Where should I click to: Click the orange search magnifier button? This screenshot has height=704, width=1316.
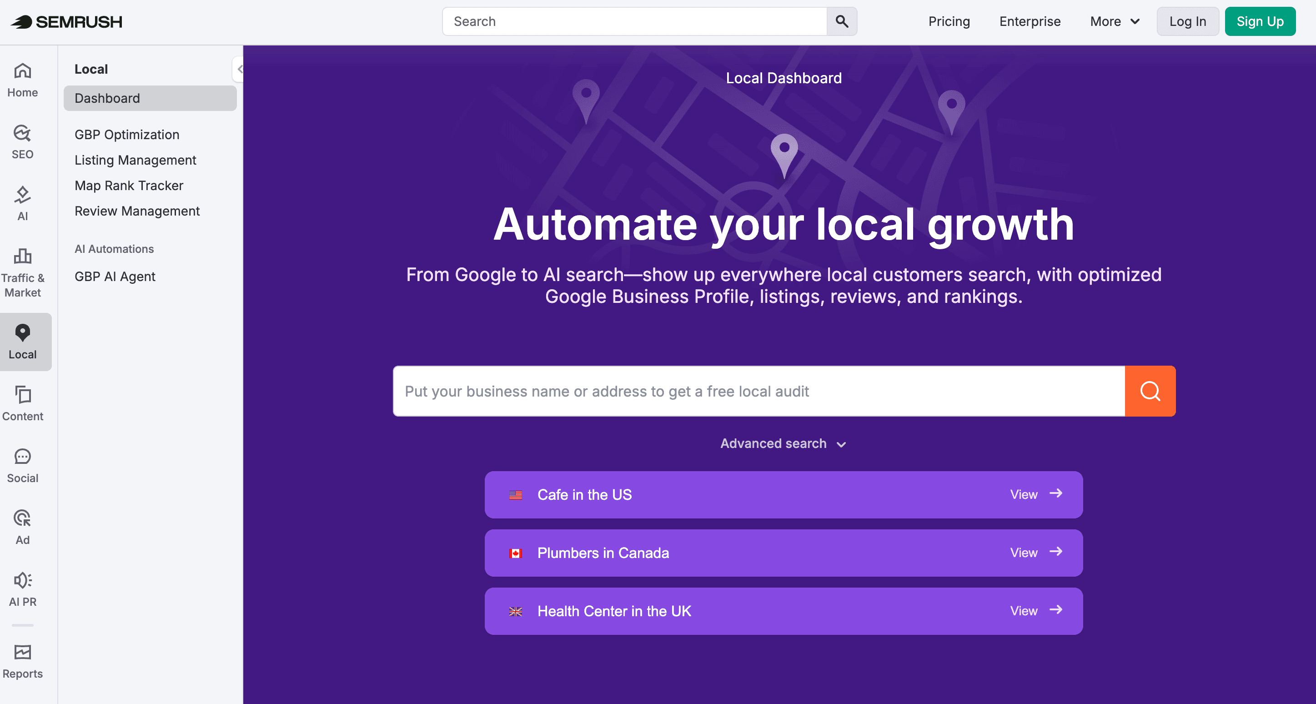[1150, 391]
